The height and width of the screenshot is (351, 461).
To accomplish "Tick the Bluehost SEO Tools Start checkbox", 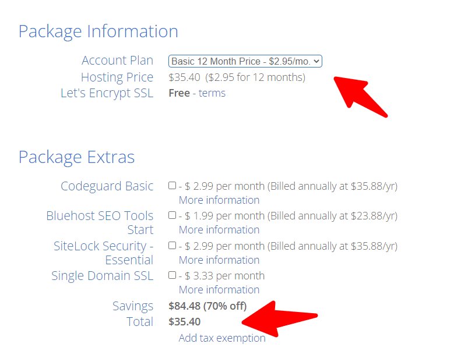I will pyautogui.click(x=173, y=215).
